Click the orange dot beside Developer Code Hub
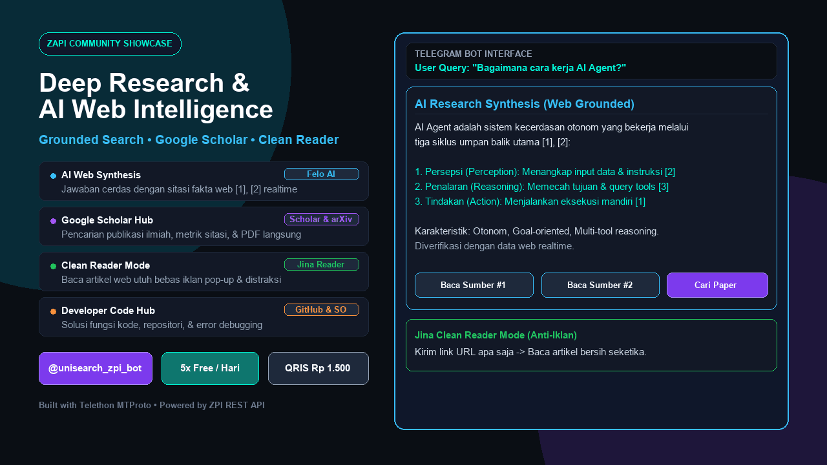The height and width of the screenshot is (465, 827). click(54, 311)
